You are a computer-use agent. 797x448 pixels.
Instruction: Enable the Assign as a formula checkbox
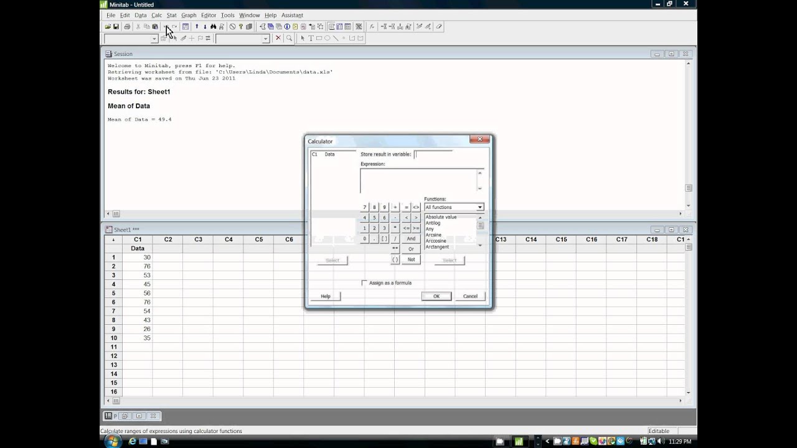point(365,283)
